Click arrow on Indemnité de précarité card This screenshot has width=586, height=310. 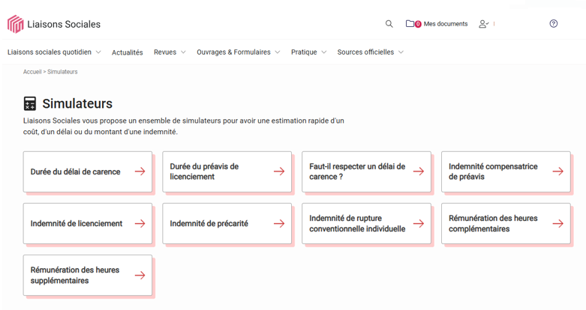[279, 223]
